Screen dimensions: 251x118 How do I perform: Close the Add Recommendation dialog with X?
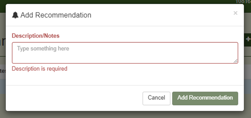tap(235, 13)
